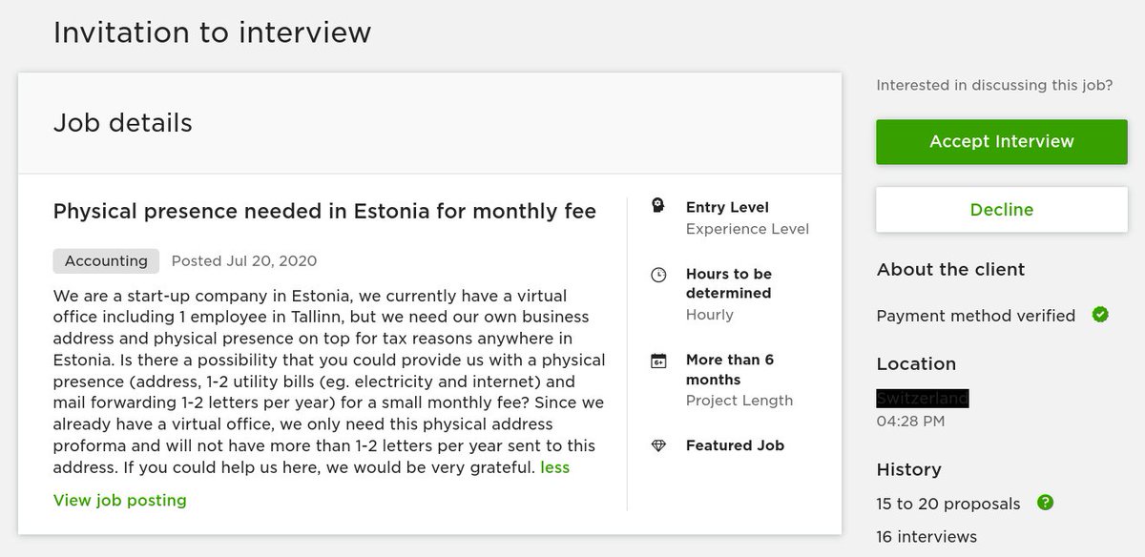Image resolution: width=1145 pixels, height=557 pixels.
Task: Click the clock icon beside Hours to be determined
Action: (657, 275)
